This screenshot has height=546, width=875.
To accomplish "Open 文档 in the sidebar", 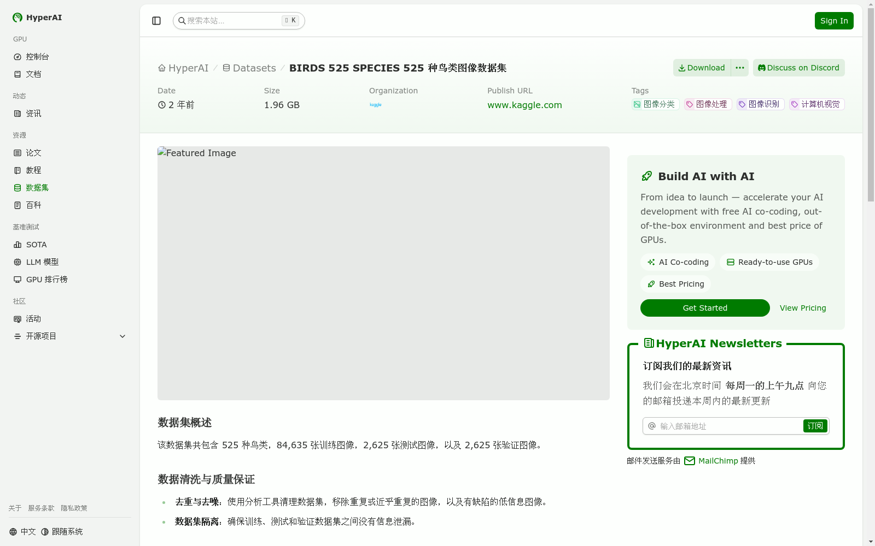I will coord(70,74).
